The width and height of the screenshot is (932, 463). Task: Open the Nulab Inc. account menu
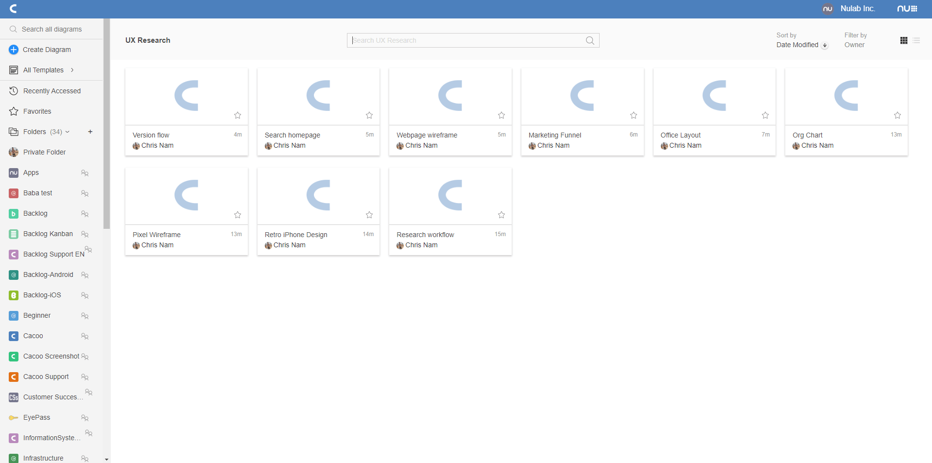(857, 9)
